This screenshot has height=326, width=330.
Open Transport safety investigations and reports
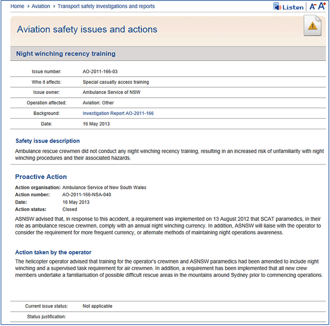pos(106,6)
